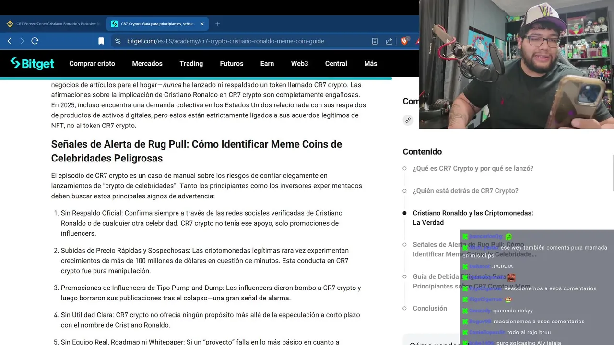
Task: Open the site settings icon in the address bar
Action: click(118, 41)
